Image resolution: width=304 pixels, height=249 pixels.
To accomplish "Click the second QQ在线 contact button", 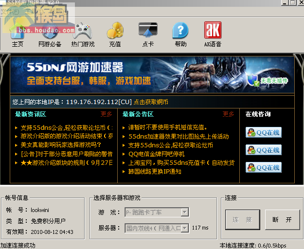I will [264, 150].
